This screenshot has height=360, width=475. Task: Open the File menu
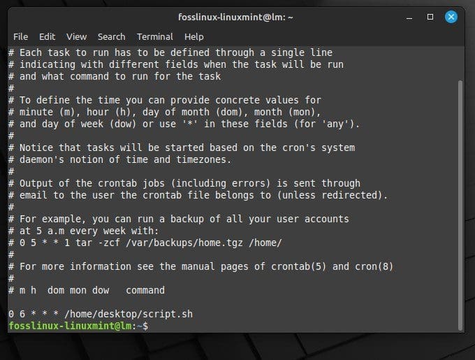pyautogui.click(x=20, y=36)
